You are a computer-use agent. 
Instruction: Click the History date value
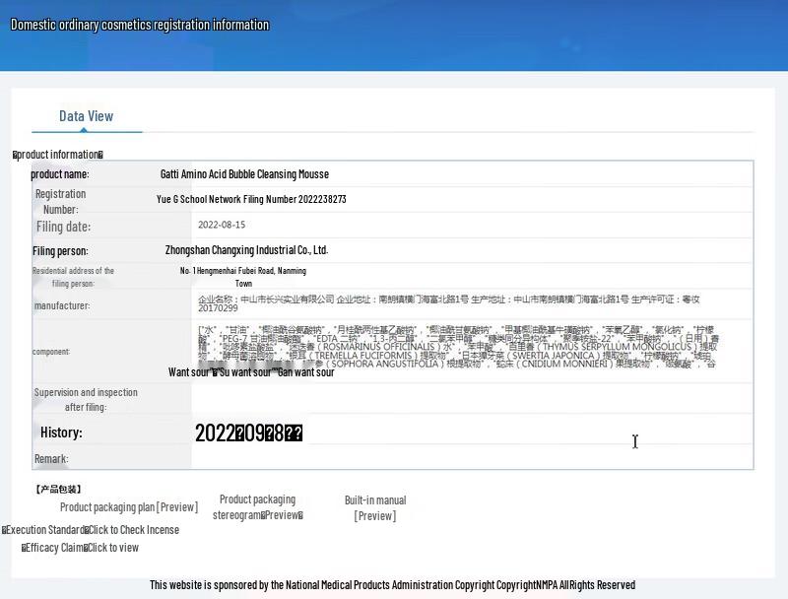(248, 433)
